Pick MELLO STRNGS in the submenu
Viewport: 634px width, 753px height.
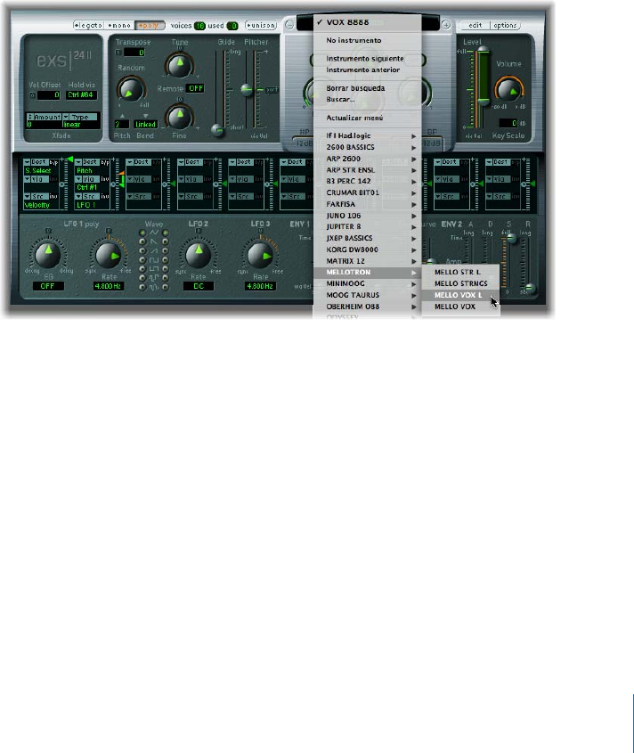point(460,283)
